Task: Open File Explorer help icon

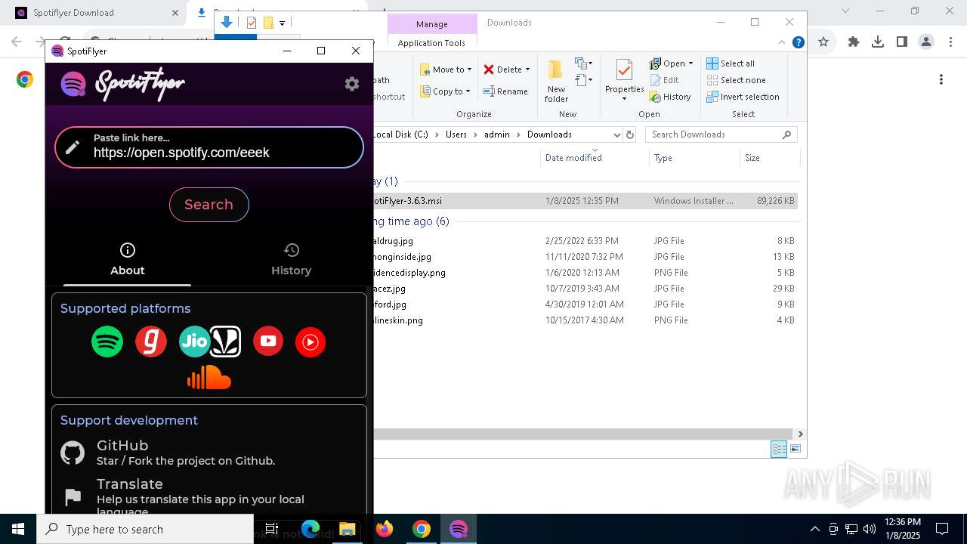Action: coord(798,42)
